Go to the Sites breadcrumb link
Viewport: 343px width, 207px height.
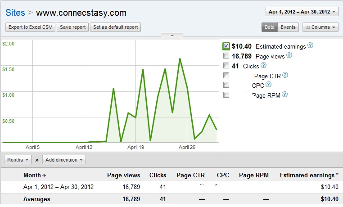(15, 13)
